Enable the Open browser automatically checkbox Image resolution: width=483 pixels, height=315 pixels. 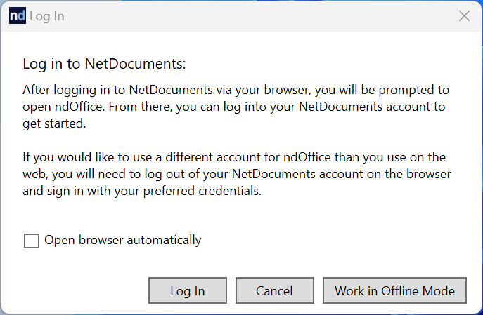pyautogui.click(x=32, y=241)
